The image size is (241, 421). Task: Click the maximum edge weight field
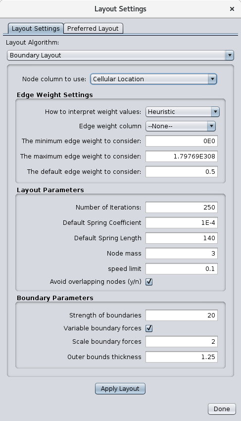182,156
